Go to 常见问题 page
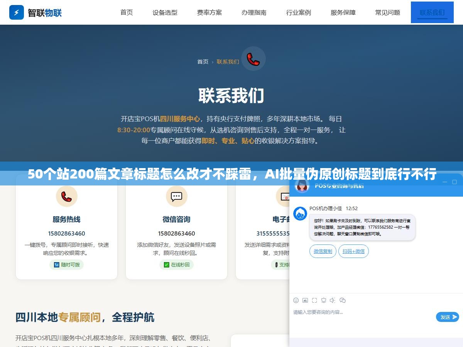Viewport: 463px width, 347px height. pos(388,12)
